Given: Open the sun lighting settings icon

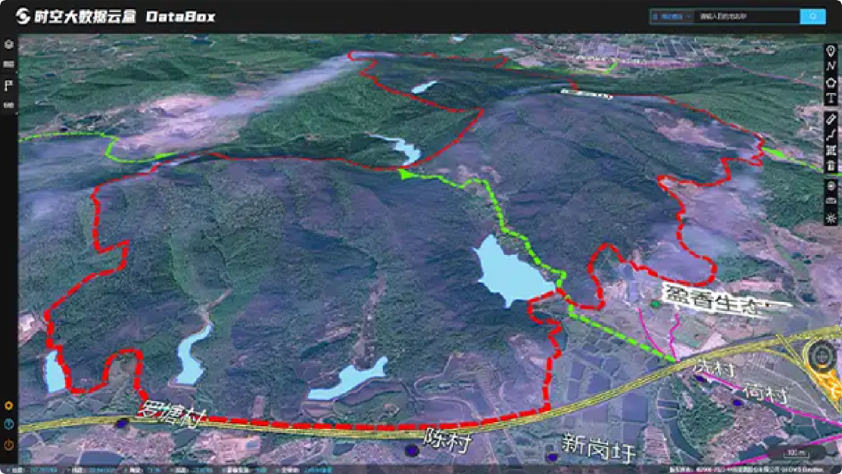Looking at the screenshot, I should [831, 217].
